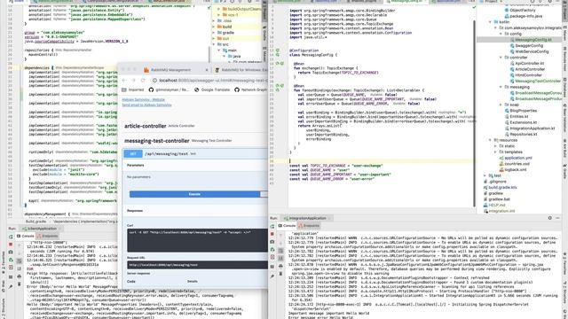Open ApiController.kt file
Viewport: 568px width, 319px height.
pos(529,63)
